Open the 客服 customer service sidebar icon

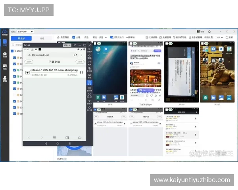5,79
